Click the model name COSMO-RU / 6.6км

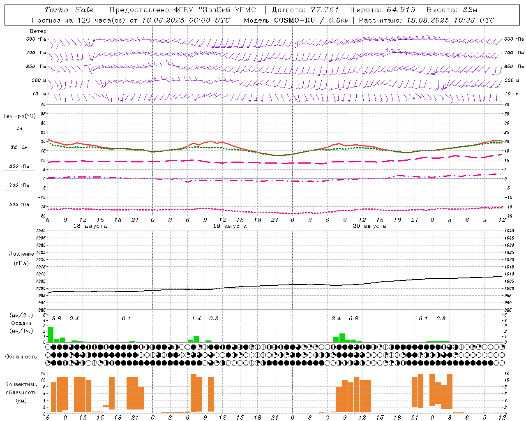[x=311, y=20]
